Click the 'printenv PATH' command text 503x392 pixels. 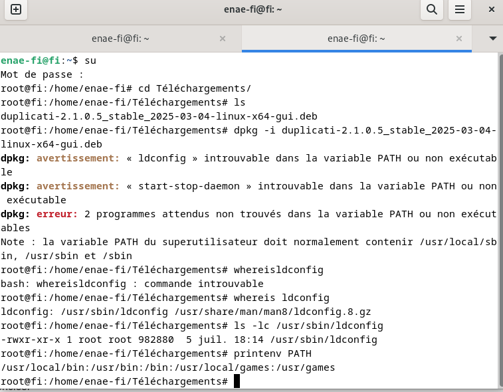[x=272, y=353]
